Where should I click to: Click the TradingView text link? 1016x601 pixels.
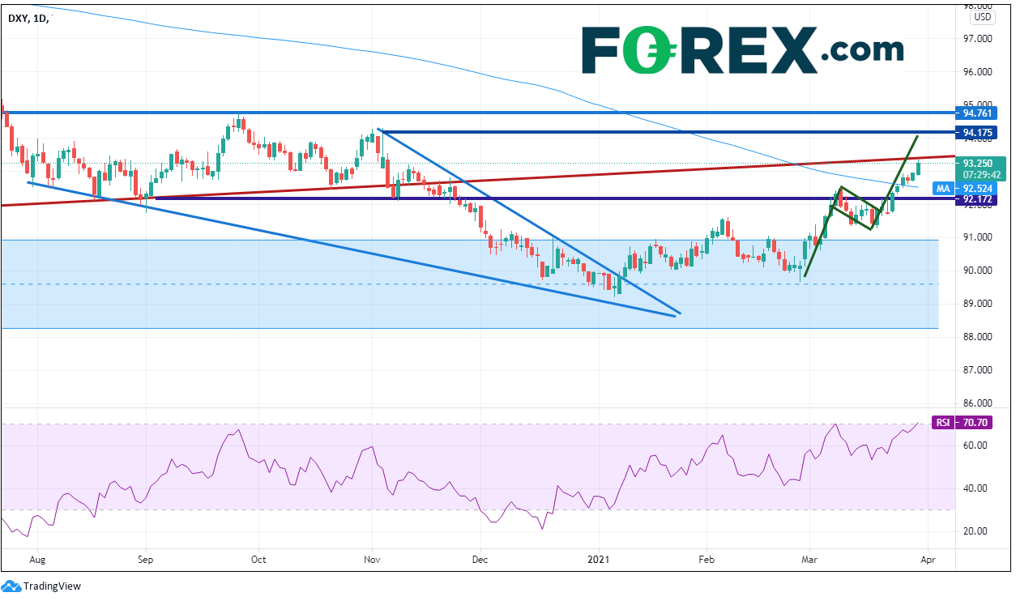[52, 586]
